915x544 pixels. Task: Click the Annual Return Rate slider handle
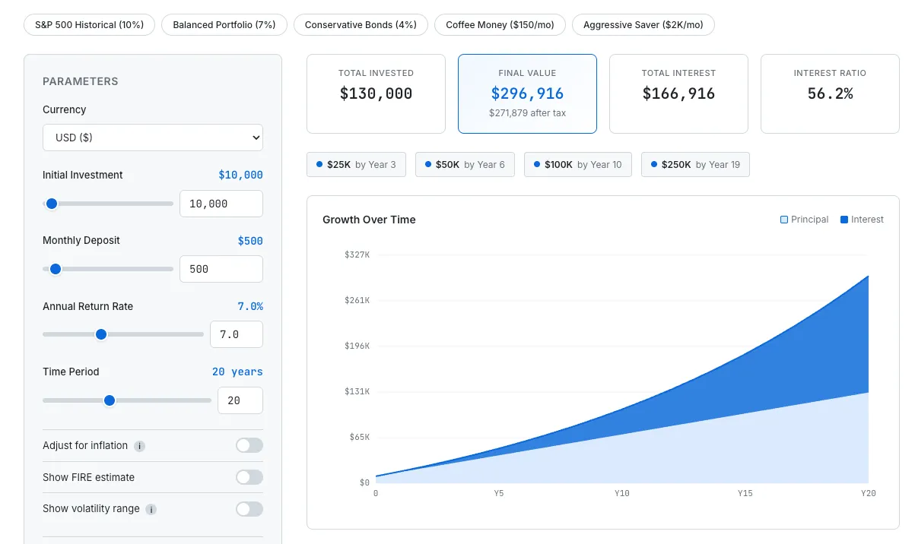(101, 334)
